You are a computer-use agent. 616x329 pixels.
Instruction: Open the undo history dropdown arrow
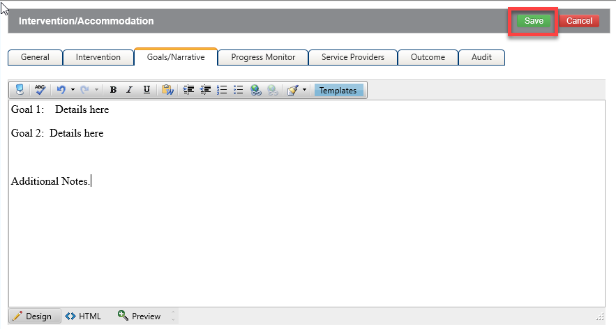click(73, 90)
